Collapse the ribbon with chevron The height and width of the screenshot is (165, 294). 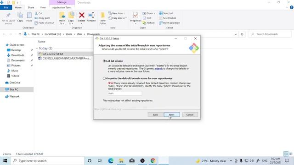click(x=287, y=7)
